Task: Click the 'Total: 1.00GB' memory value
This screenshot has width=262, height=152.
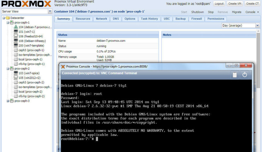Action: pyautogui.click(x=105, y=56)
